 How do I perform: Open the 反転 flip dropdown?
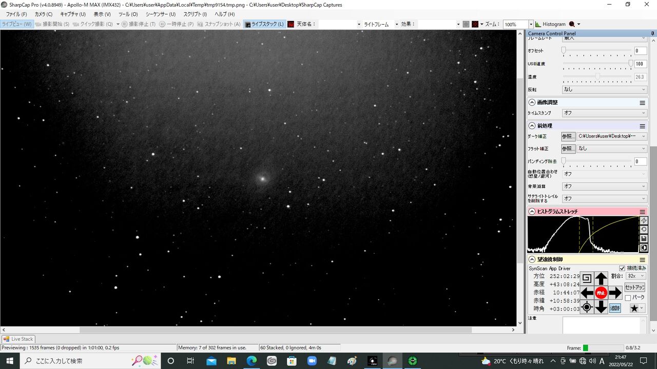click(x=605, y=89)
